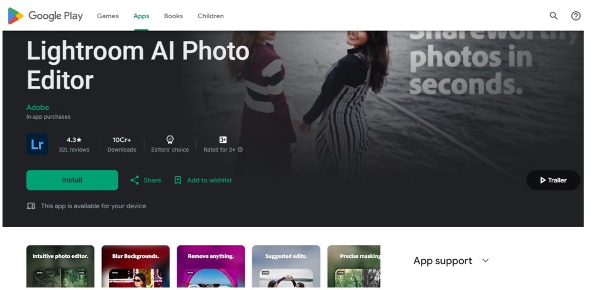Screen dimensions: 604x290
Task: Click the In-app purchases text
Action: [x=48, y=117]
